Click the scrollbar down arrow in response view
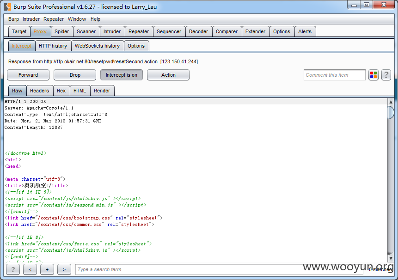The height and width of the screenshot is (280, 398). 391,258
